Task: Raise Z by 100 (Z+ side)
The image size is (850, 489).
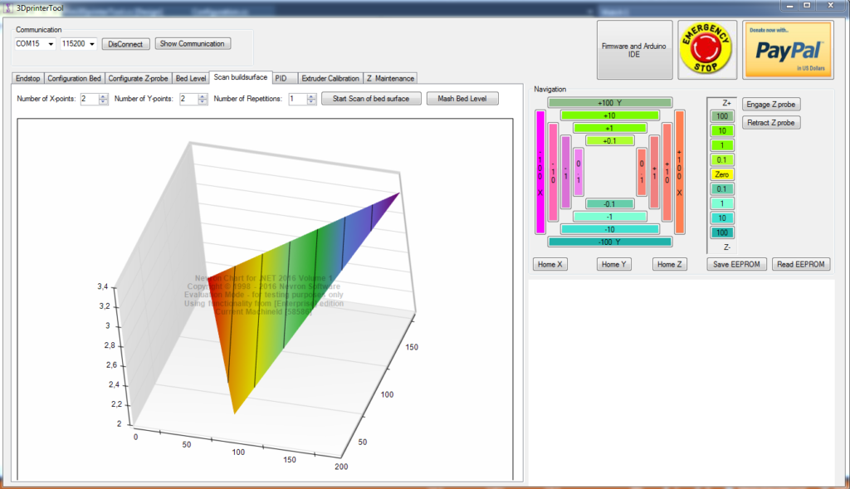Action: (722, 116)
